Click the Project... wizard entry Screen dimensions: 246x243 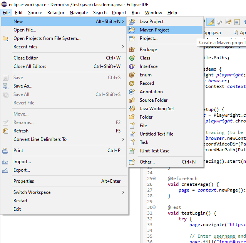(x=165, y=38)
